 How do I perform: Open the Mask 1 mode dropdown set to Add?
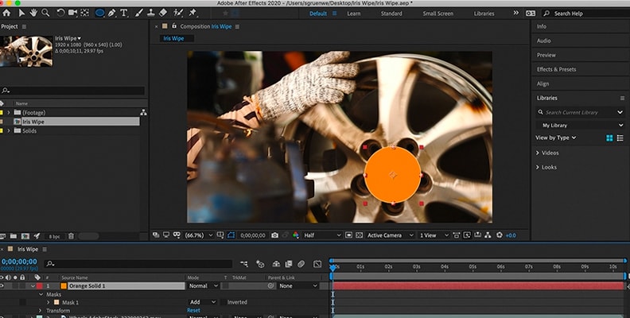click(x=203, y=302)
